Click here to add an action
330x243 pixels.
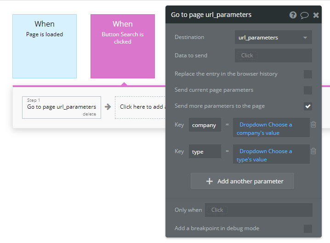point(140,107)
